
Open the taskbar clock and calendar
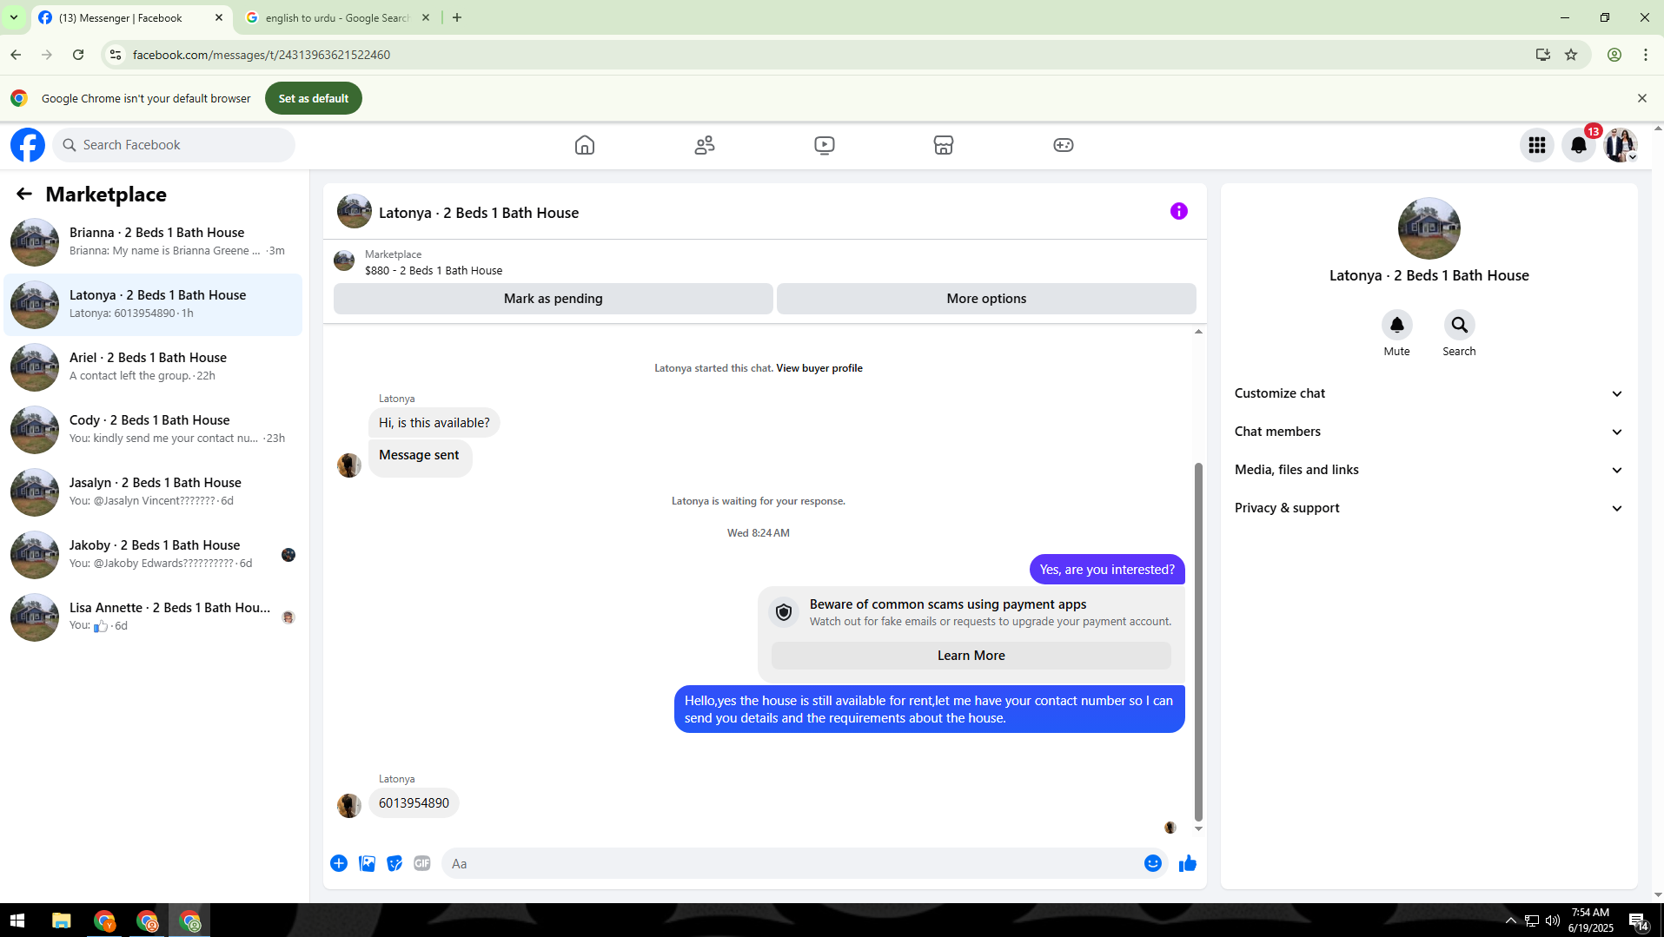tap(1591, 921)
